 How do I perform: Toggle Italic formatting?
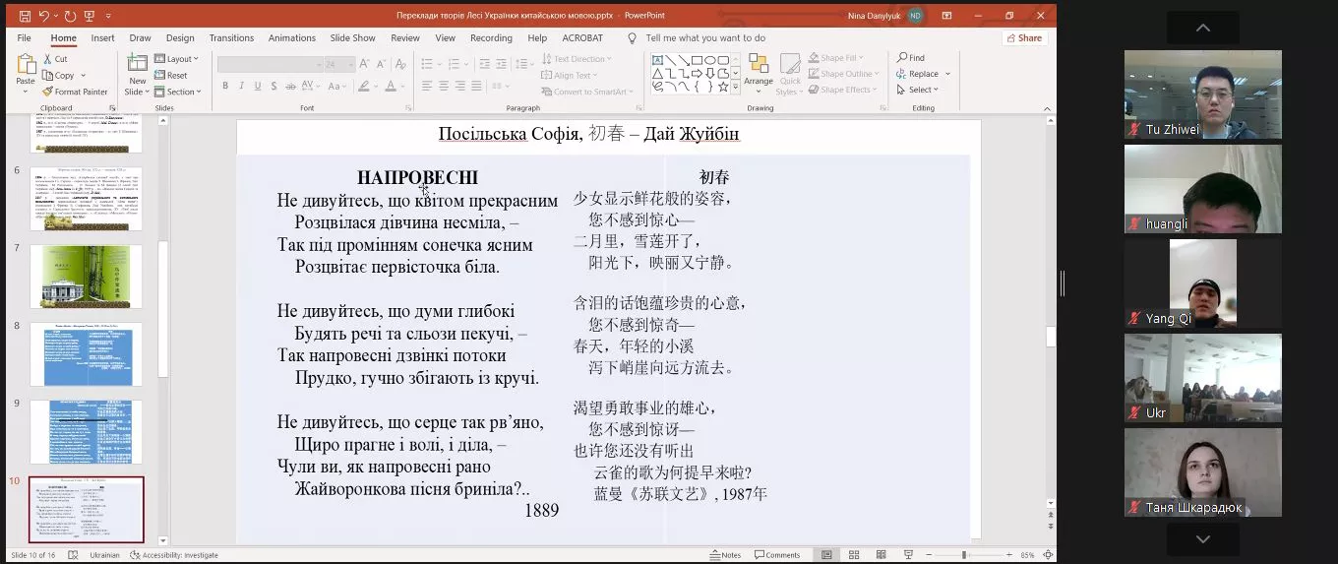(x=241, y=86)
